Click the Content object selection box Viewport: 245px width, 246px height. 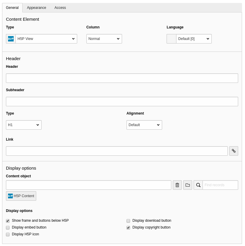point(88,185)
